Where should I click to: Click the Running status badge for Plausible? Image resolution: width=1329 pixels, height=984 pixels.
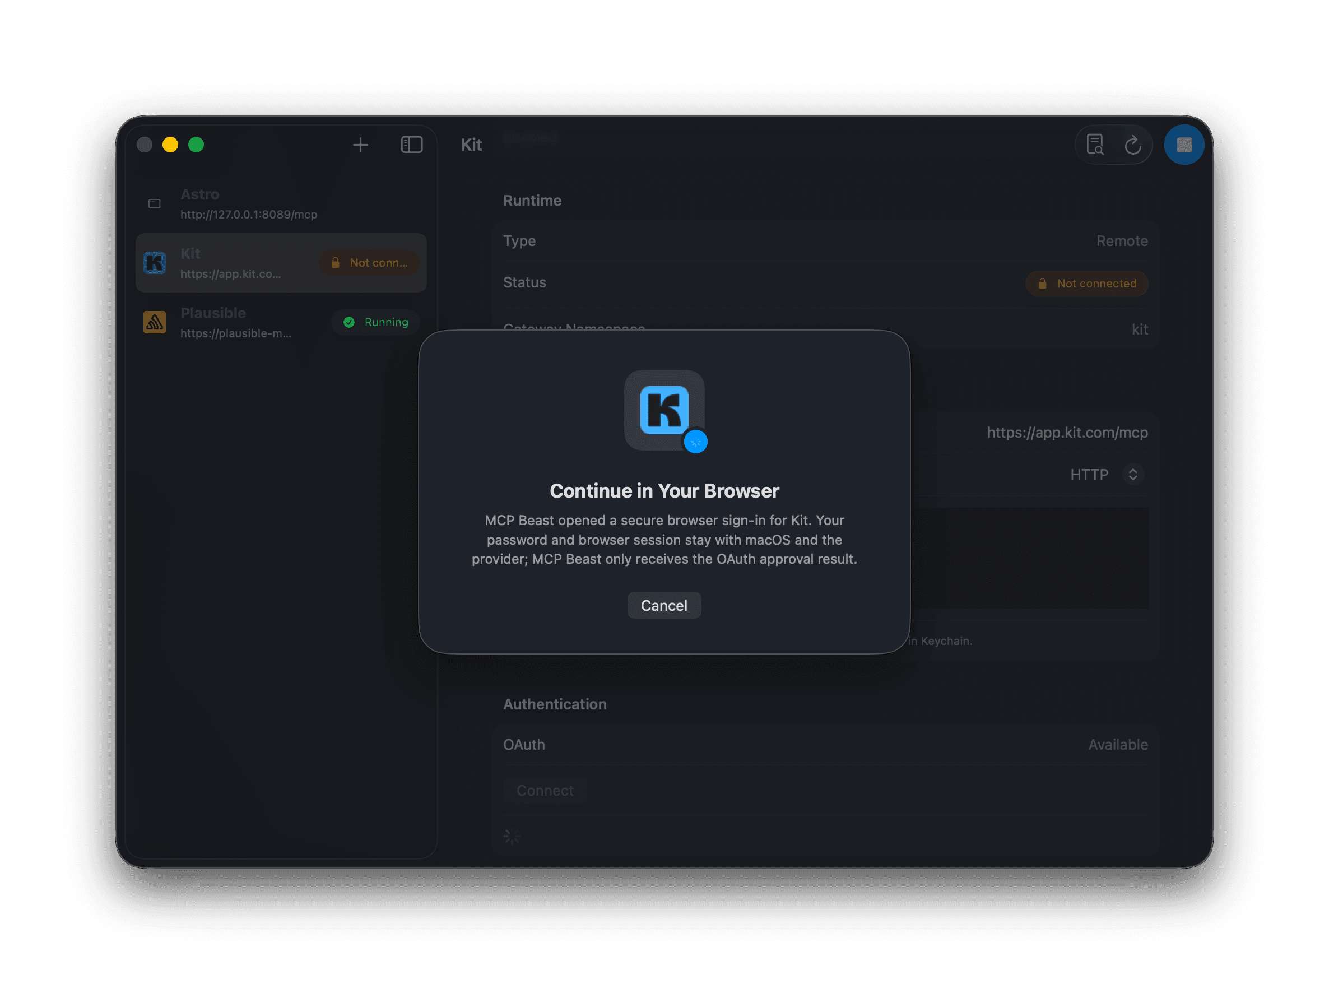click(376, 322)
